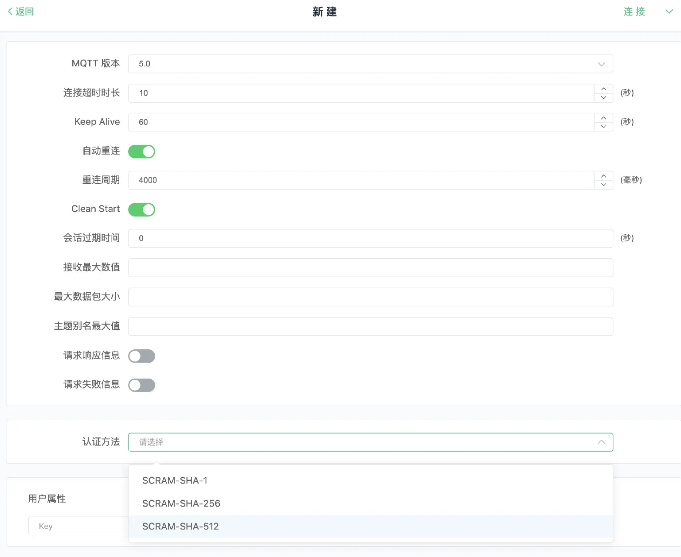The image size is (681, 557).
Task: Enable the 请求响应信息 toggle
Action: (x=141, y=356)
